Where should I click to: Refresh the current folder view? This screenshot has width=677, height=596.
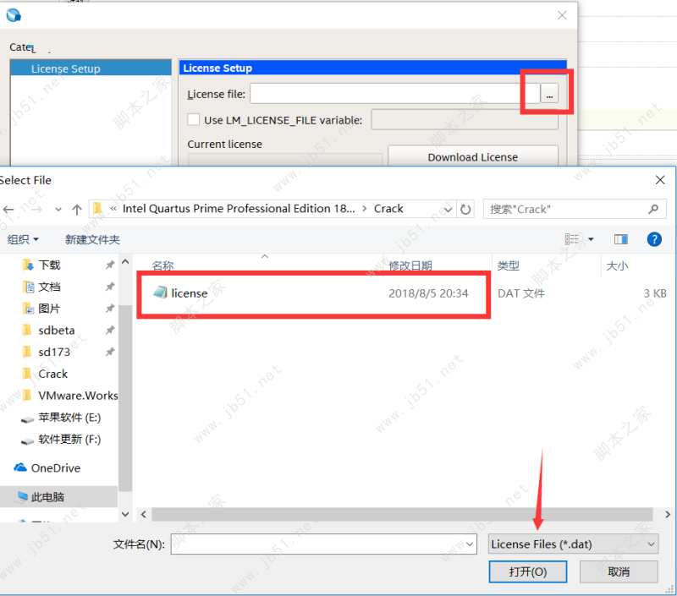(465, 210)
